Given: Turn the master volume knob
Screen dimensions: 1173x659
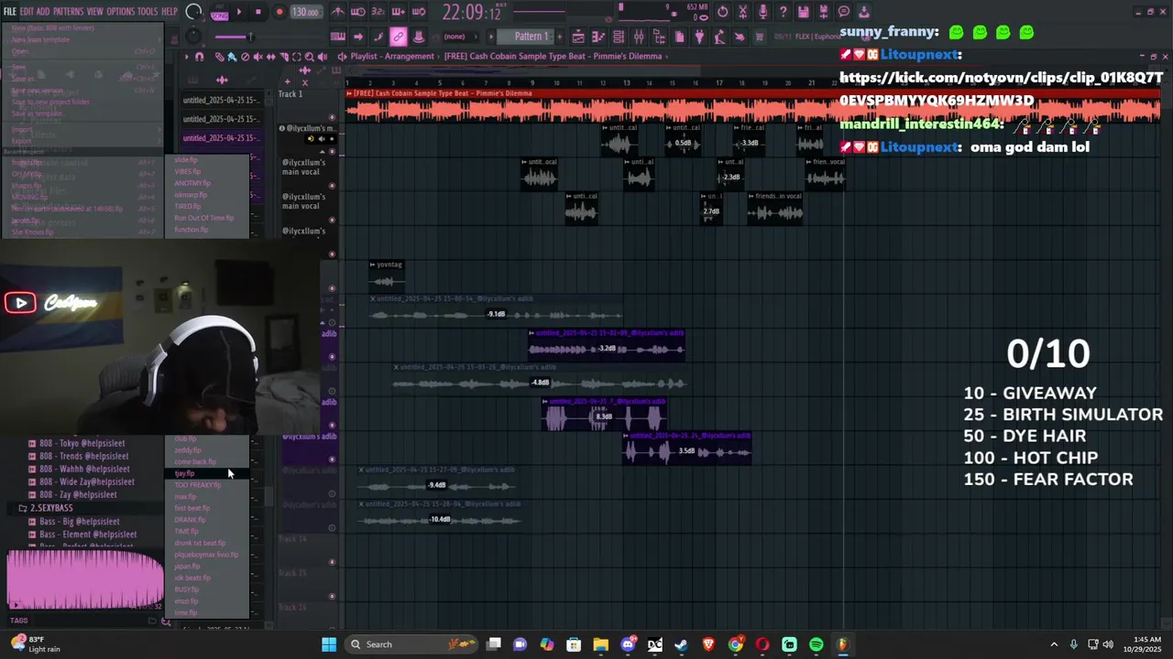Looking at the screenshot, I should 192,11.
